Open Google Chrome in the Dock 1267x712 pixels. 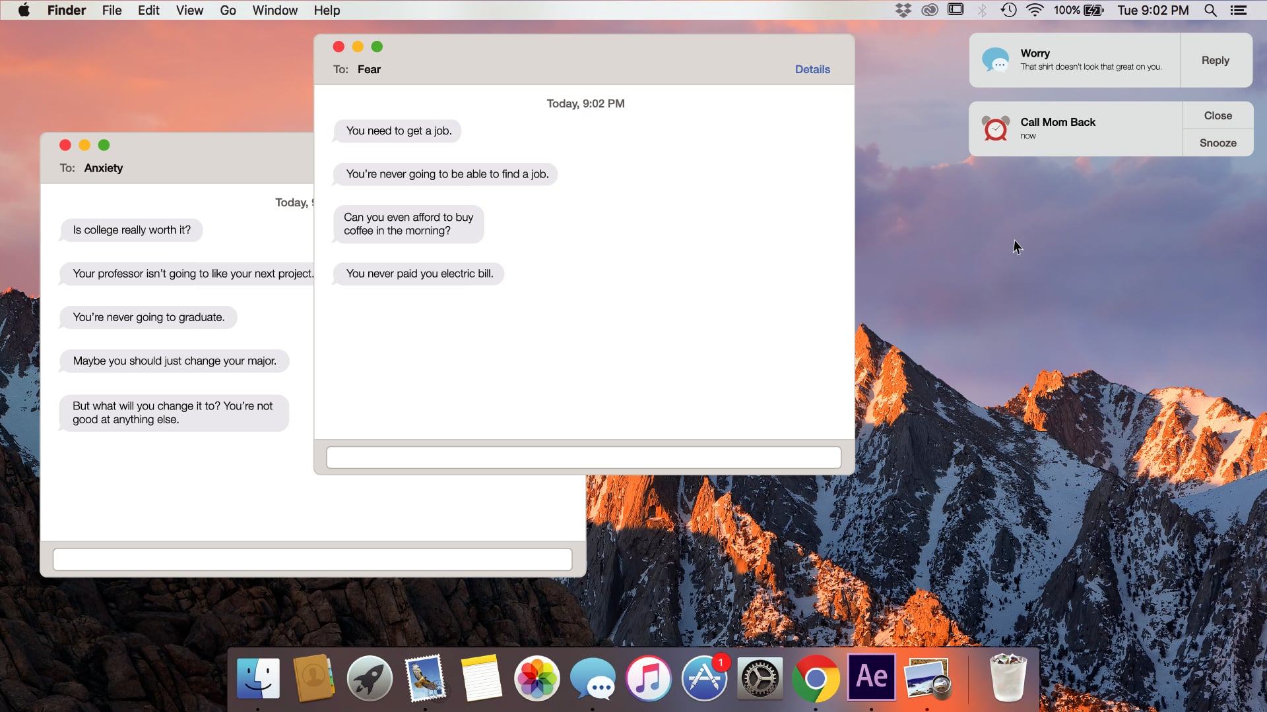(x=816, y=678)
